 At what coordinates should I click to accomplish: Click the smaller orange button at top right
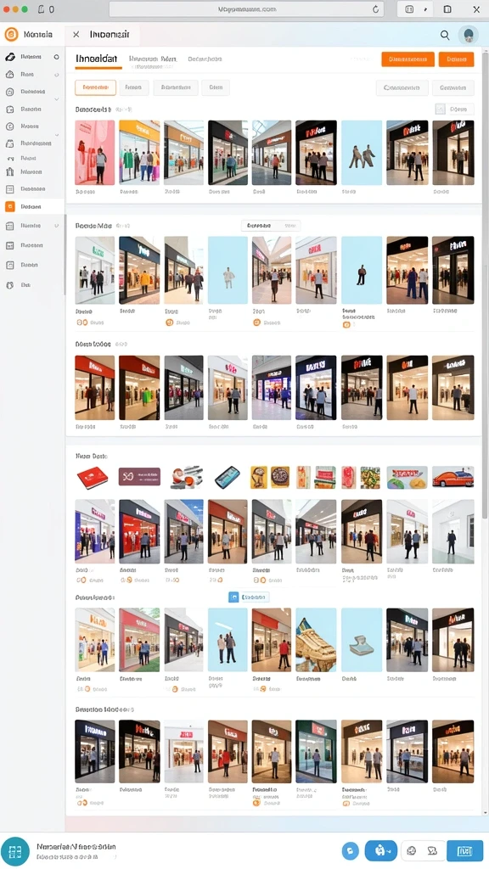[456, 59]
